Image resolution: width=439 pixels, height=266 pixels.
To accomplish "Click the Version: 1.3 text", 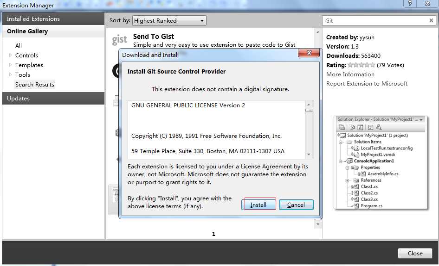I will [342, 47].
